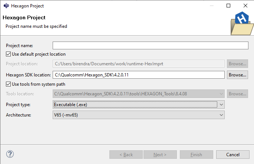
Task: Click the 'Architecture:' label
Action: (x=19, y=115)
